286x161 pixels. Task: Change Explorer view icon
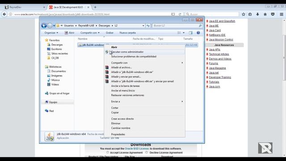click(x=179, y=33)
